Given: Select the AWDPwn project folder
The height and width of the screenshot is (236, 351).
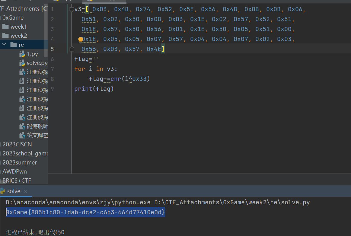Looking at the screenshot, I should click(x=14, y=171).
